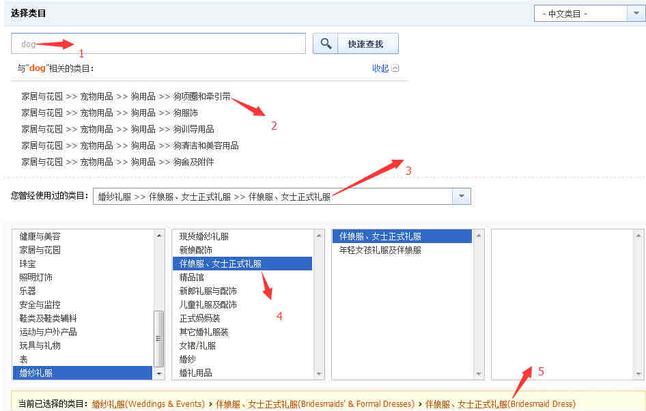
Task: Click 婚纱礼服(Weddings & Events) breadcrumb
Action: [148, 404]
